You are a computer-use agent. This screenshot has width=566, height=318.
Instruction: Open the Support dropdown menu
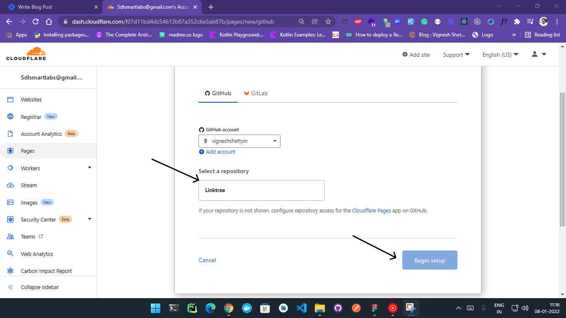point(456,55)
